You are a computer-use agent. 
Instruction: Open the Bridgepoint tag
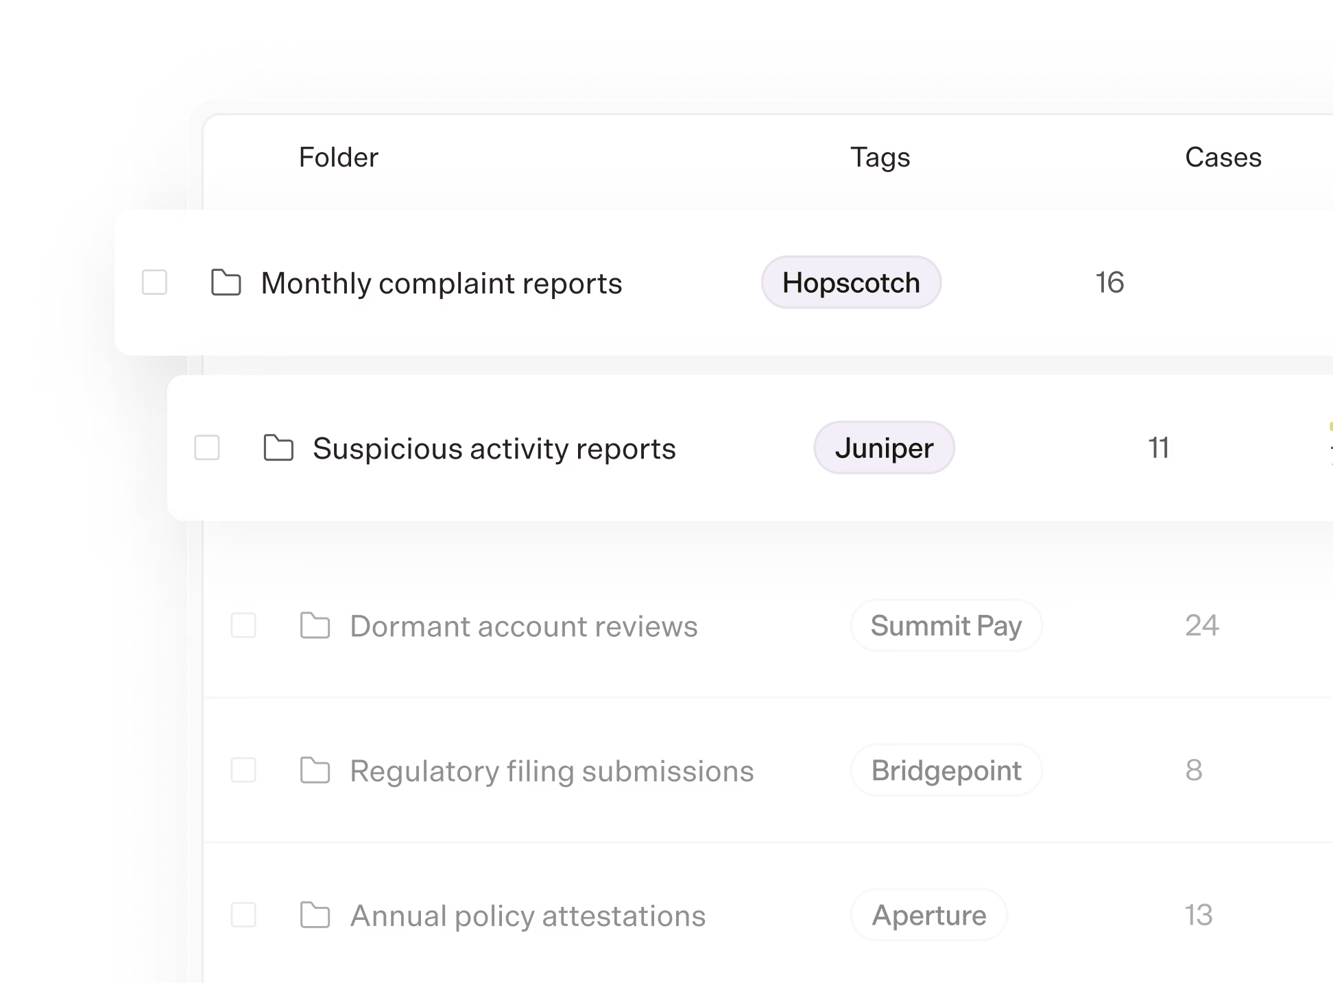[946, 770]
